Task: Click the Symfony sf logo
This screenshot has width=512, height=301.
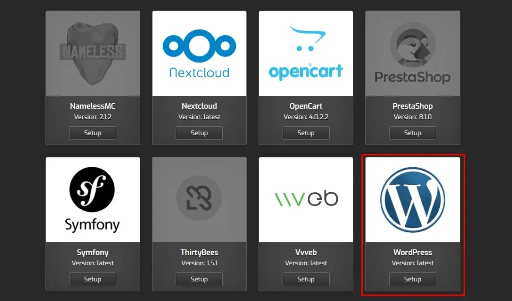Action: [93, 200]
